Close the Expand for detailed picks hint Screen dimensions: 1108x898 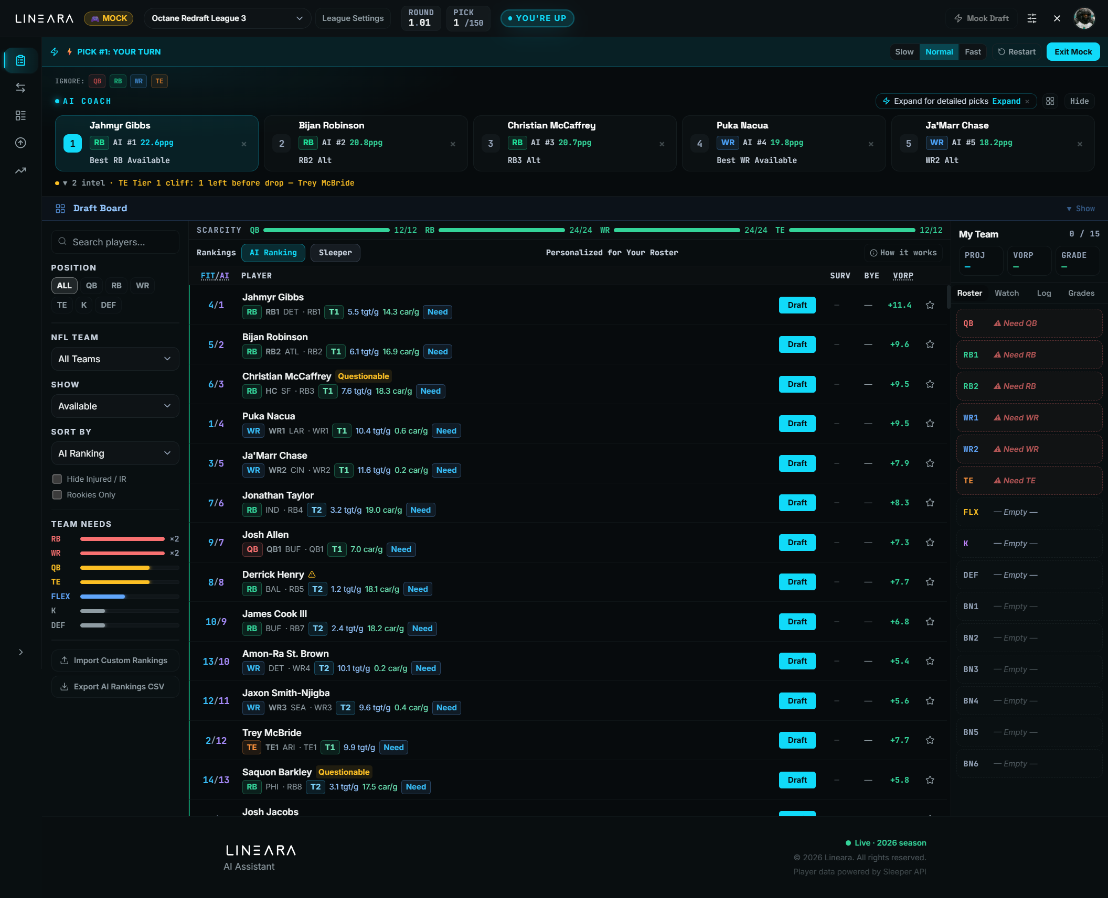tap(1027, 102)
